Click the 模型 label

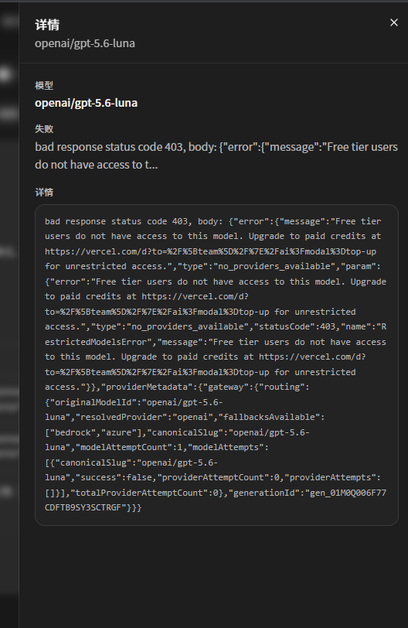[x=44, y=85]
